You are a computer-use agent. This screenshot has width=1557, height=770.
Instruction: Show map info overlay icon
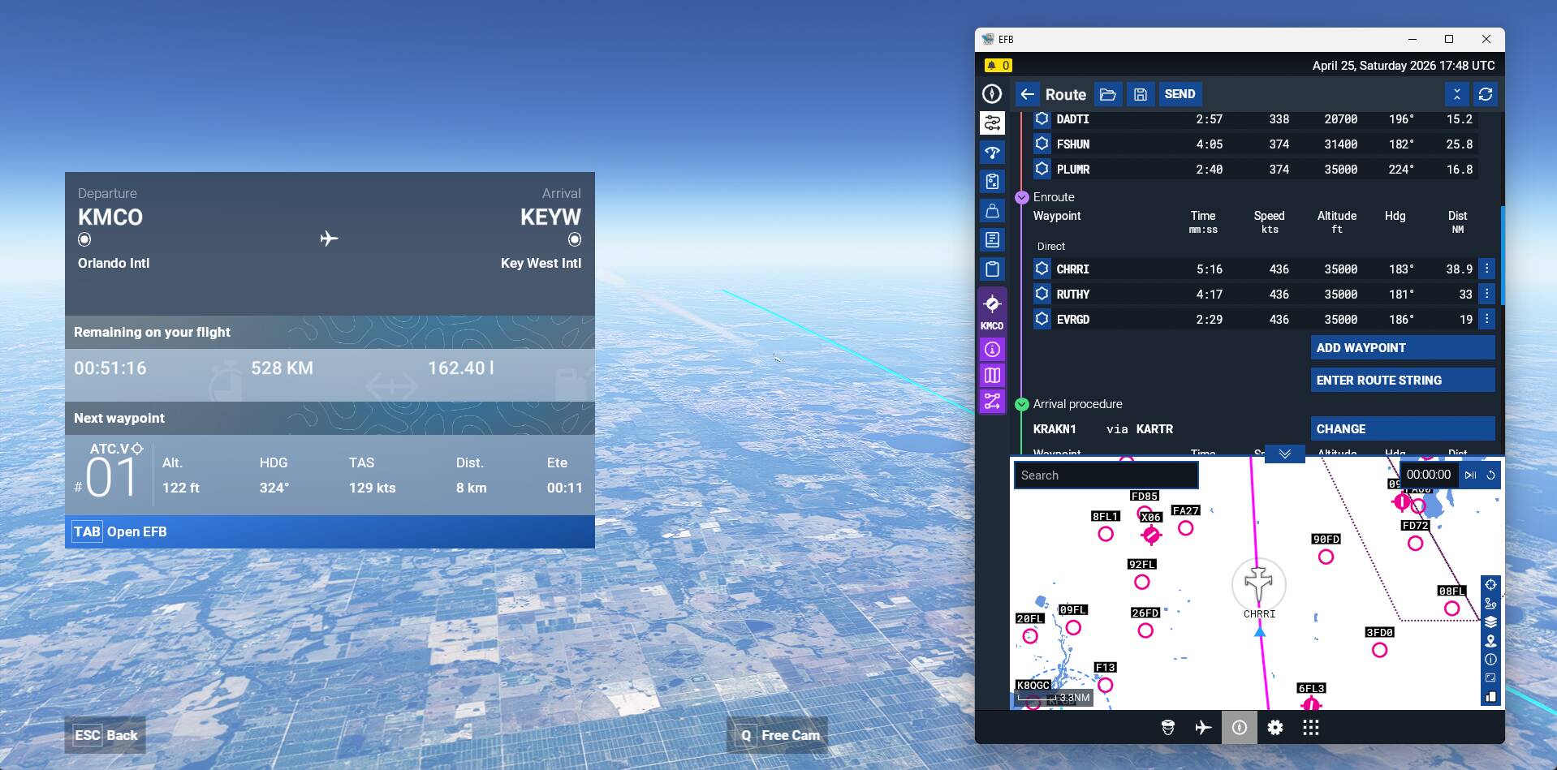coord(1490,660)
